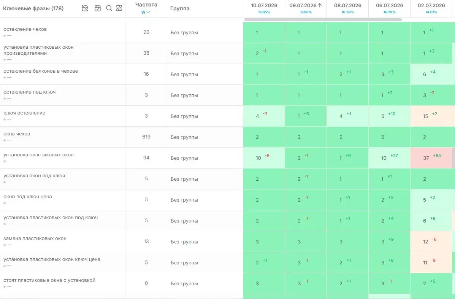Screen dimensions: 455x299
Task: Click the calendar with checkmark icon
Action: point(97,8)
